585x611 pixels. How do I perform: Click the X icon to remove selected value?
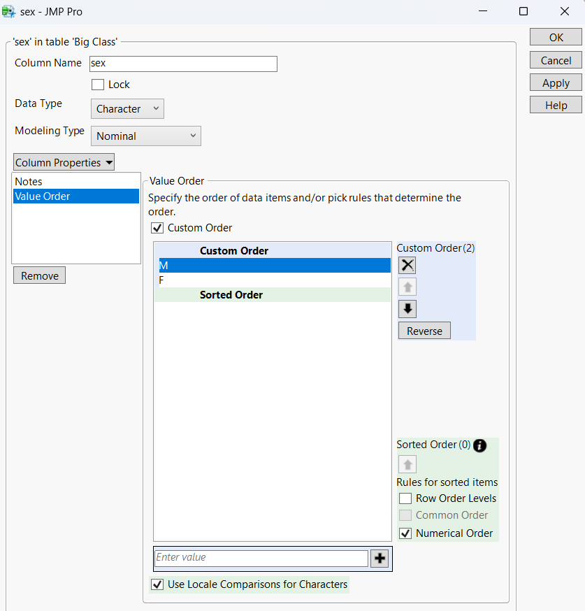coord(407,264)
